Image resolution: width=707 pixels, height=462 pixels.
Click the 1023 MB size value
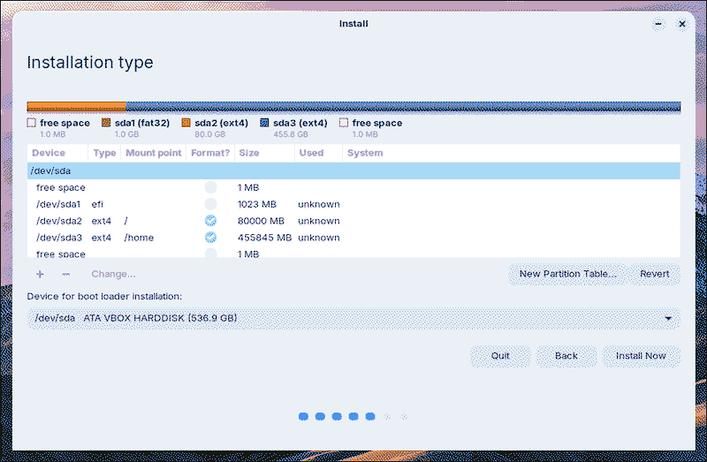pyautogui.click(x=256, y=204)
